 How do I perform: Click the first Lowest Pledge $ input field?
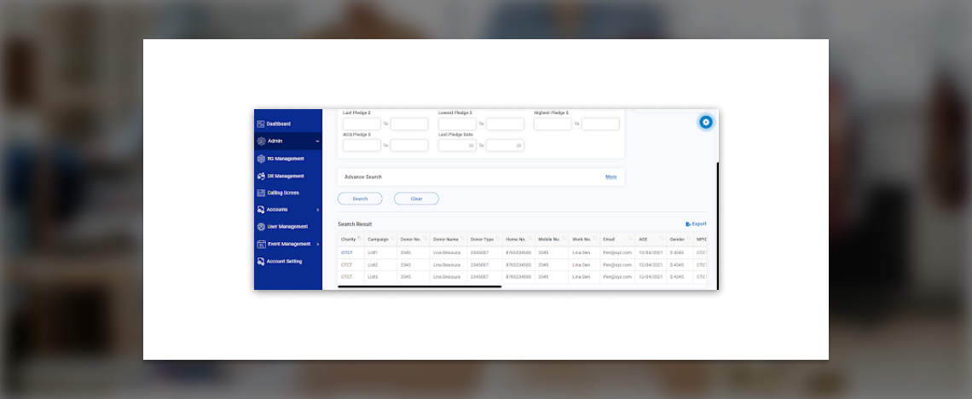pos(457,124)
